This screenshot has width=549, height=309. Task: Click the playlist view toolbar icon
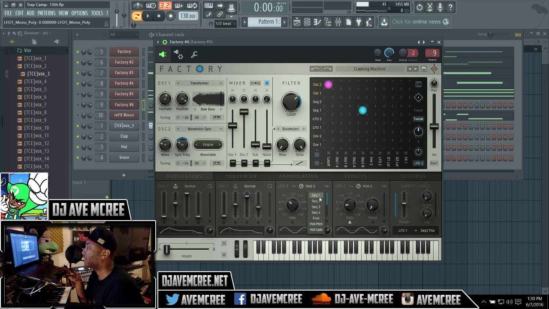click(x=297, y=21)
